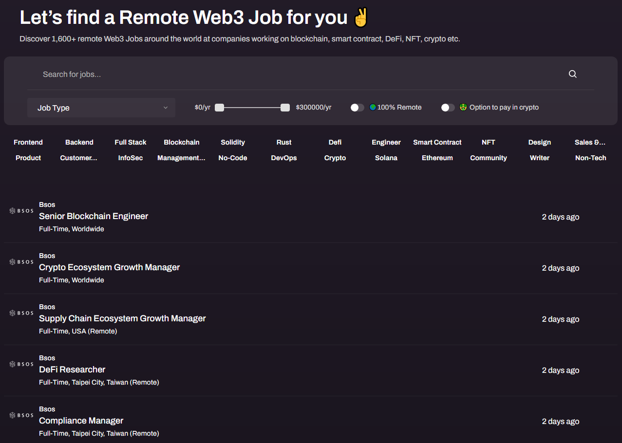
Task: Click 'Full-Time, Taipei City, Taiwan (Remote)' under DeFi Researcher
Action: (x=99, y=382)
